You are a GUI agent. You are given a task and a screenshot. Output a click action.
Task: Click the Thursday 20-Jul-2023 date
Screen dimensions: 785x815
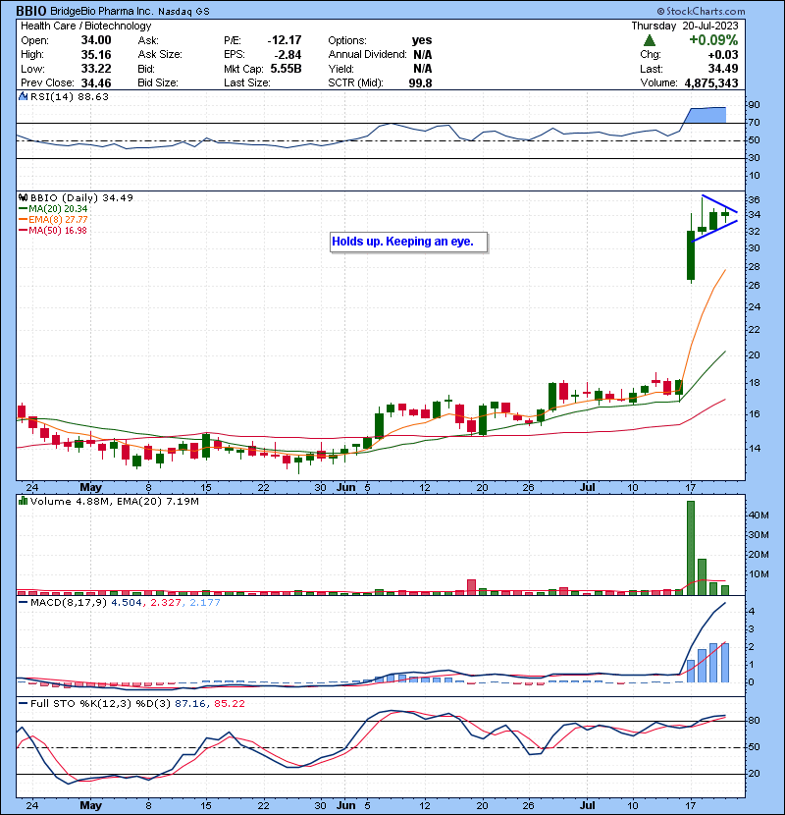(685, 26)
